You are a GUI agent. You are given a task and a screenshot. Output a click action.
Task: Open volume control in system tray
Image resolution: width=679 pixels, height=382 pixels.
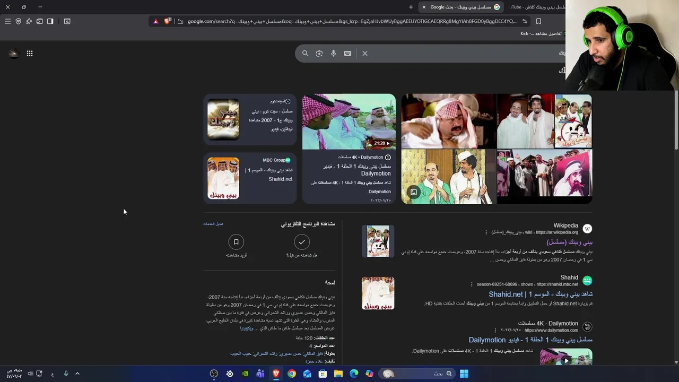point(30,374)
